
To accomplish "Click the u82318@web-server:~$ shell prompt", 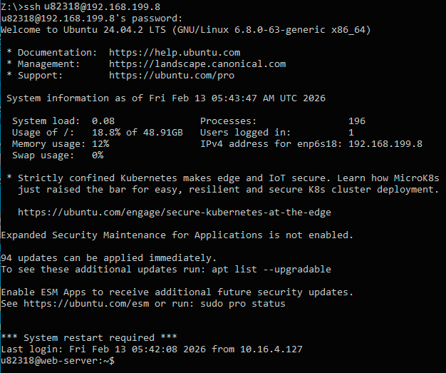I will (58, 361).
